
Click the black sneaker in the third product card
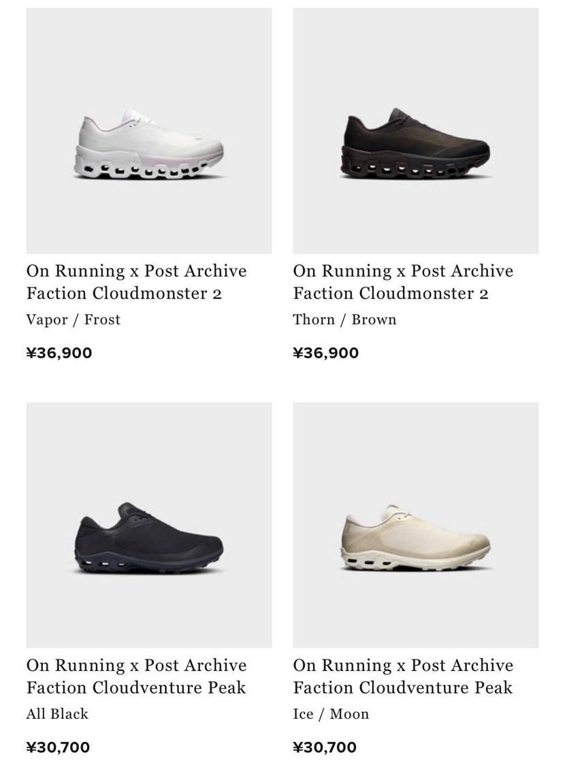point(149,538)
